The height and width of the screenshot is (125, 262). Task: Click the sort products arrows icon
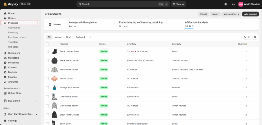(255, 37)
